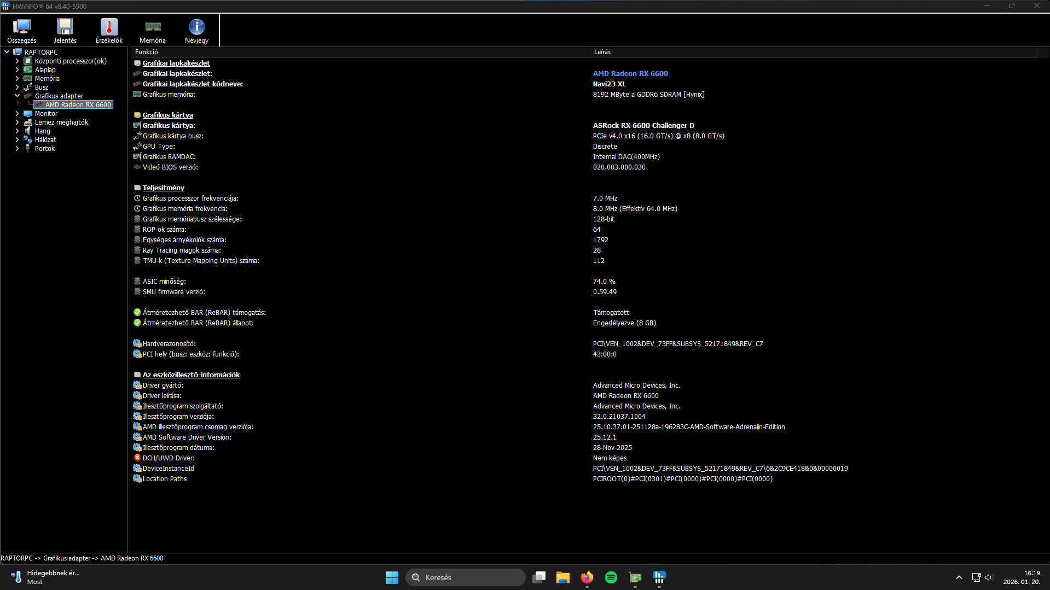Collapse the RAPTORPC root node
1050x590 pixels.
tap(7, 52)
